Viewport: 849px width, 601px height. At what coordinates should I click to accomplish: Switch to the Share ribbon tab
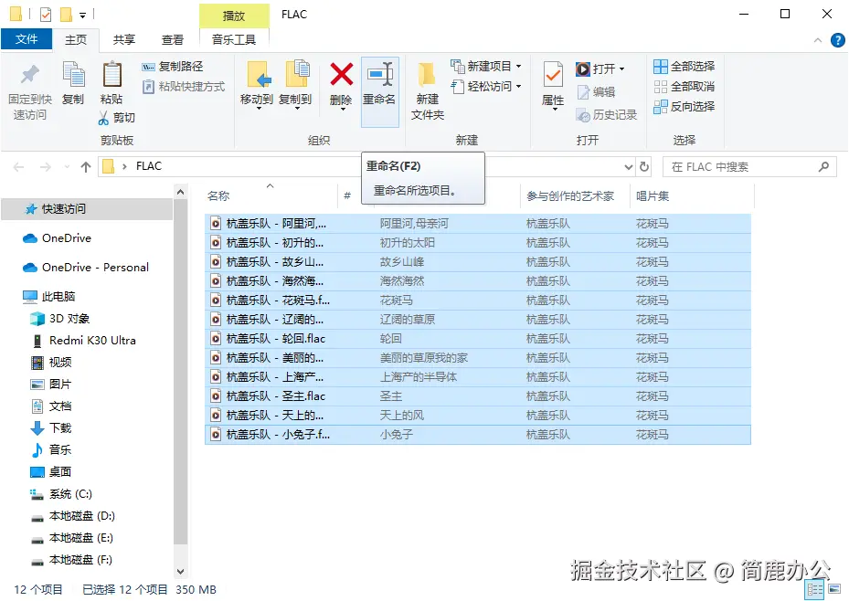click(x=124, y=39)
